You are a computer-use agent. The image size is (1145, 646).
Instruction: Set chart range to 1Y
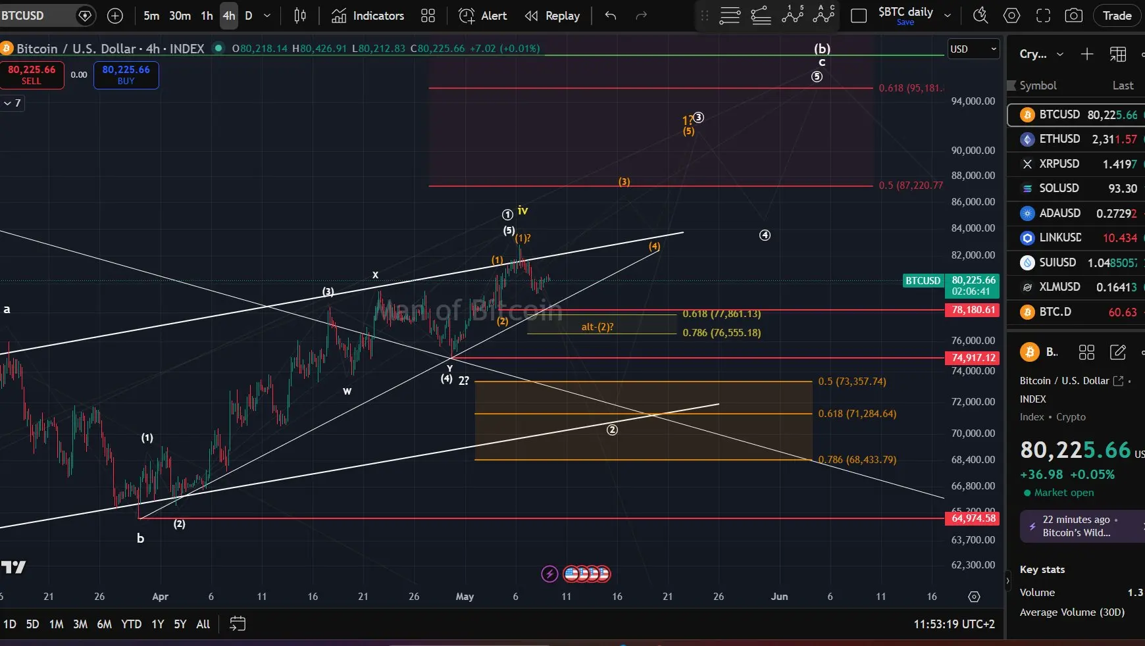(x=158, y=624)
